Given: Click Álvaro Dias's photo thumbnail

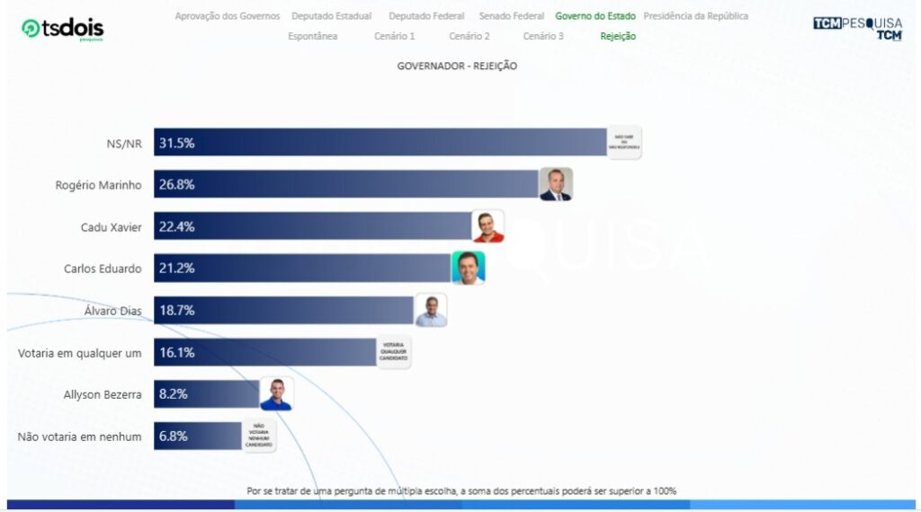Looking at the screenshot, I should (431, 310).
